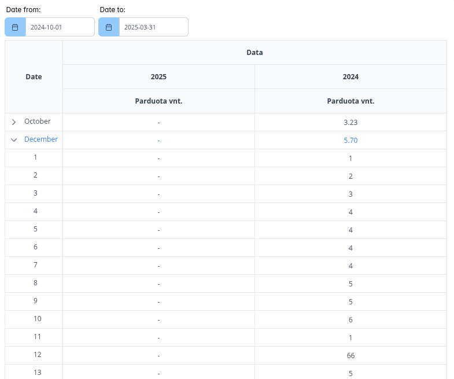
Task: Click the Date to calendar icon
Action: [x=109, y=27]
